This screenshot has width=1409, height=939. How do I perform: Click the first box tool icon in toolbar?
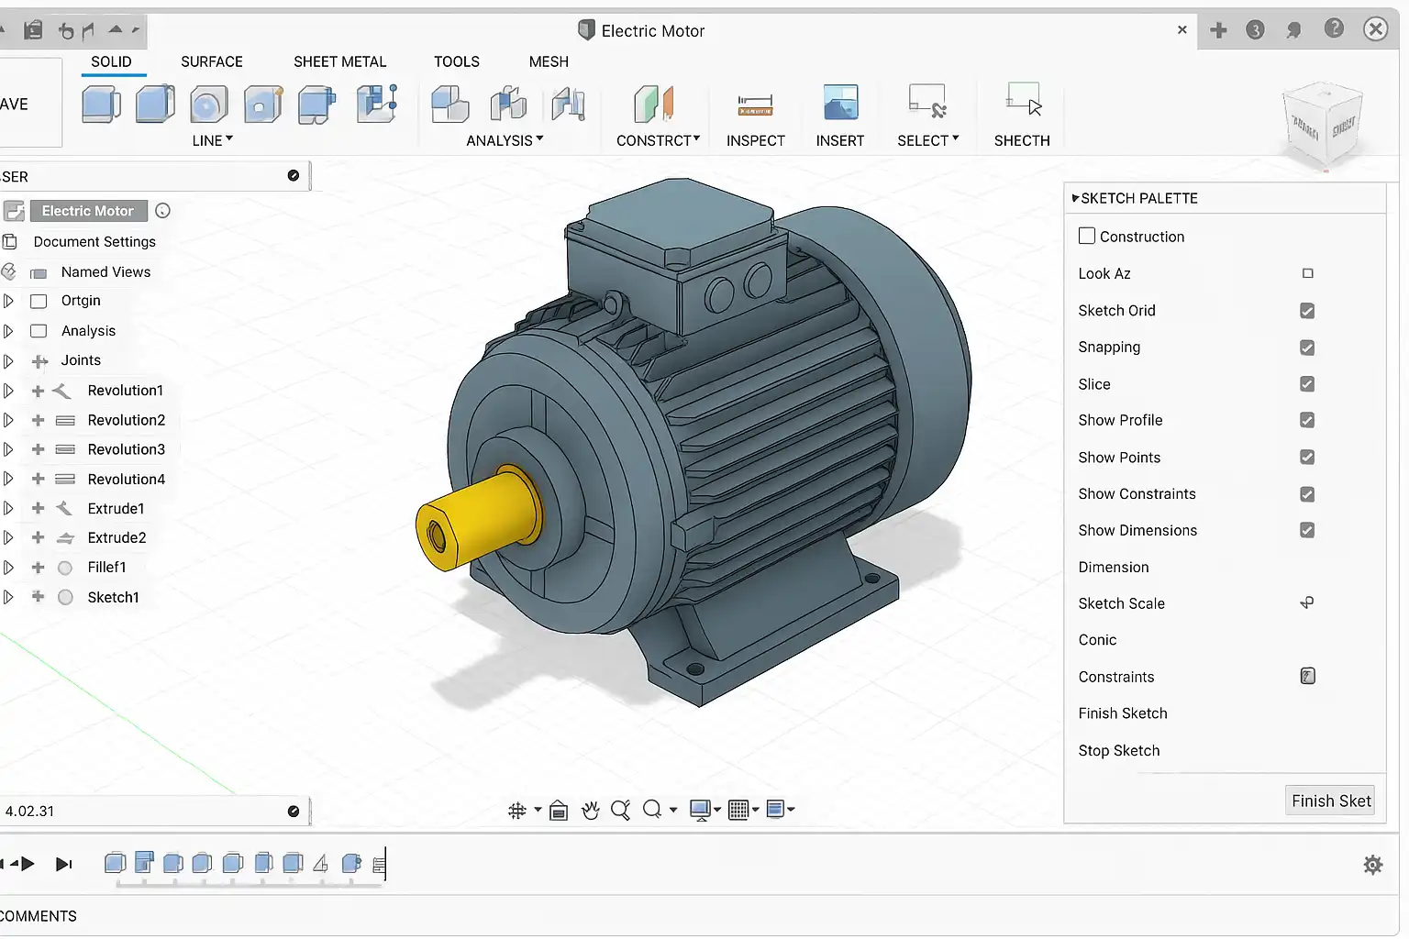coord(101,105)
